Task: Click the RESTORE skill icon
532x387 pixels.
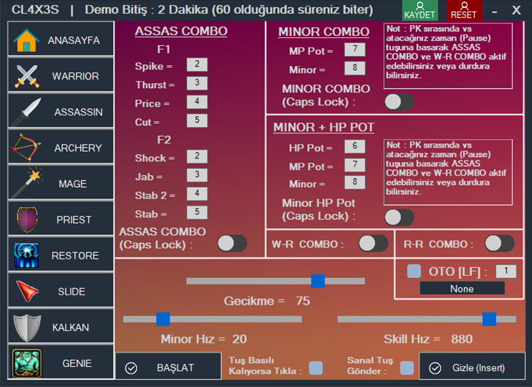Action: [26, 255]
